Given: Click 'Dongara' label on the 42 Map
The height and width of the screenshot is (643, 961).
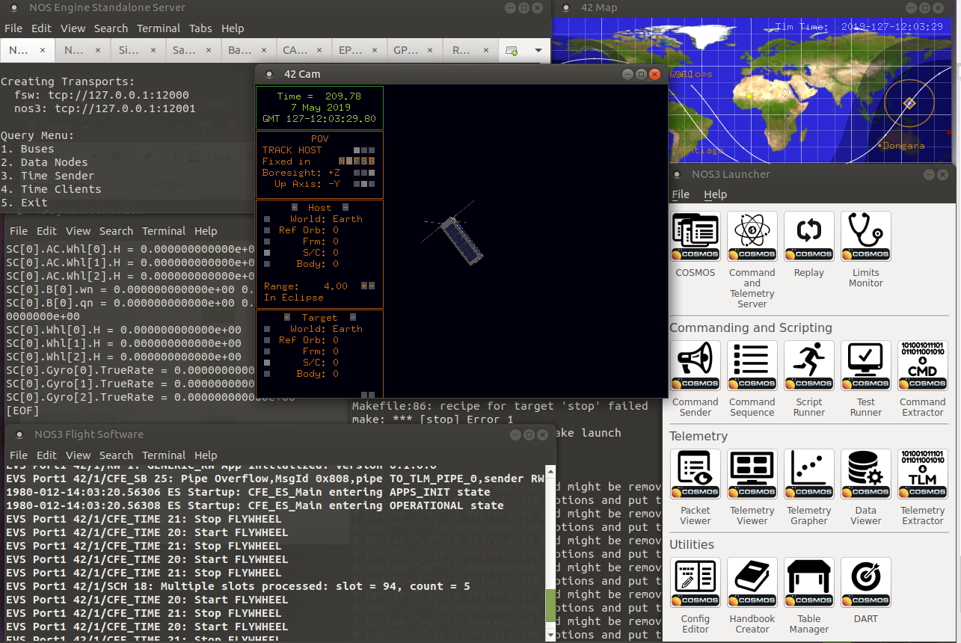Looking at the screenshot, I should (x=903, y=146).
